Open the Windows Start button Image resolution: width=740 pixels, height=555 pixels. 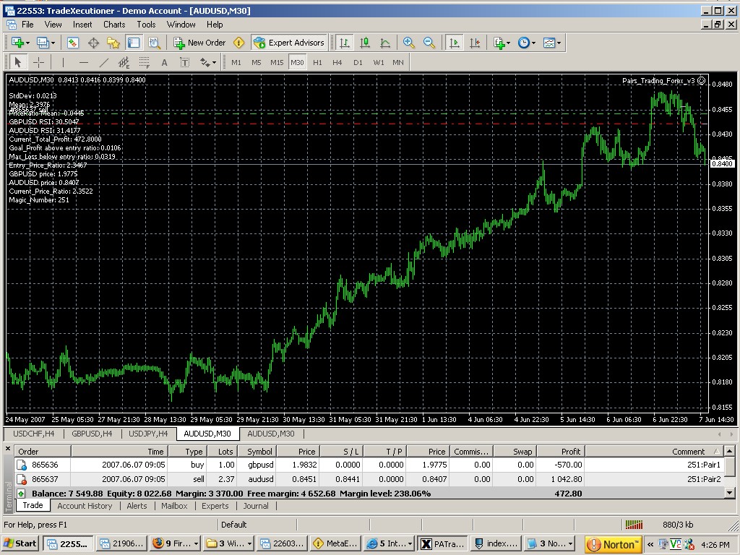click(20, 543)
